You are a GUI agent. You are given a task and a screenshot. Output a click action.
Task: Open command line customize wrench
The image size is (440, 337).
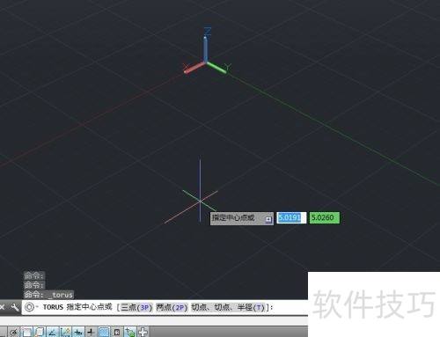point(14,307)
